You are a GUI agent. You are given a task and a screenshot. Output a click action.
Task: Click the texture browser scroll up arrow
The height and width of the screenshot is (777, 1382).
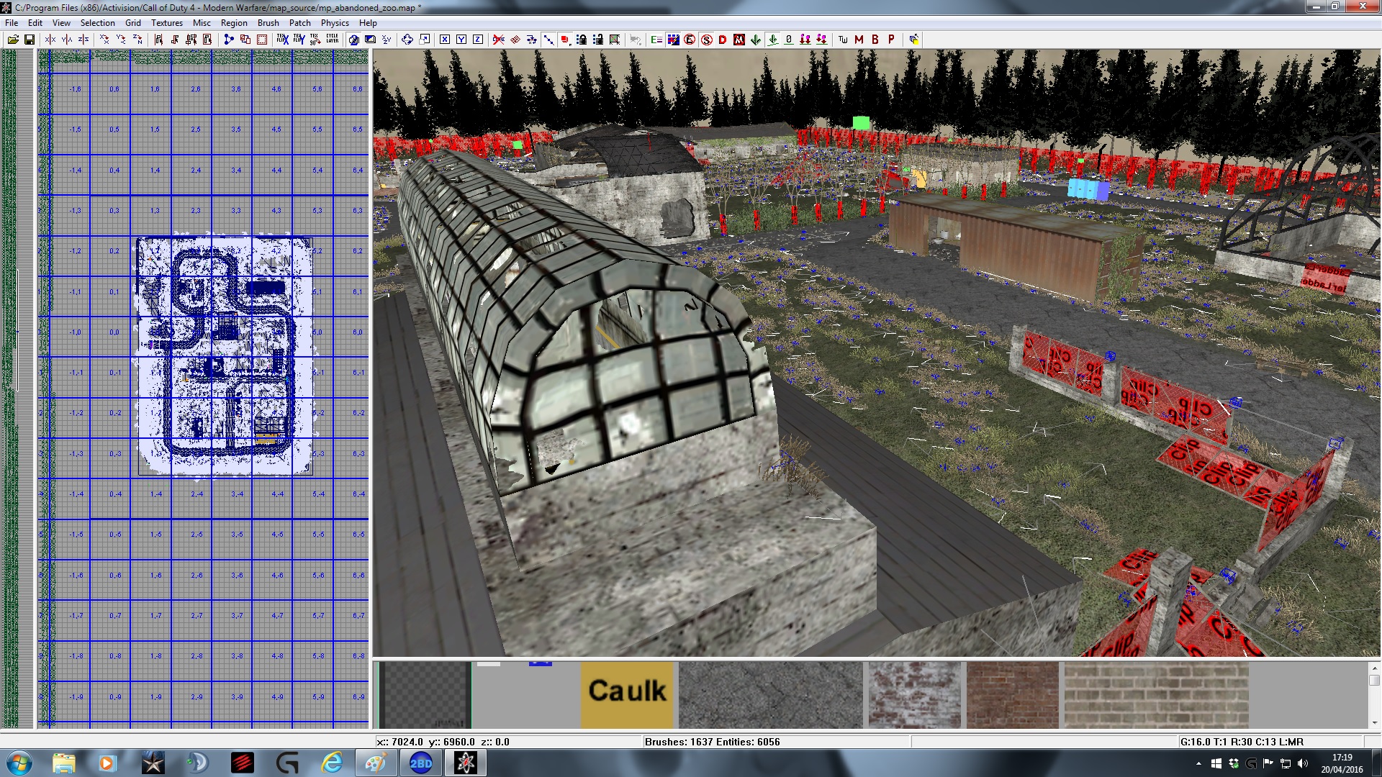tap(1374, 668)
